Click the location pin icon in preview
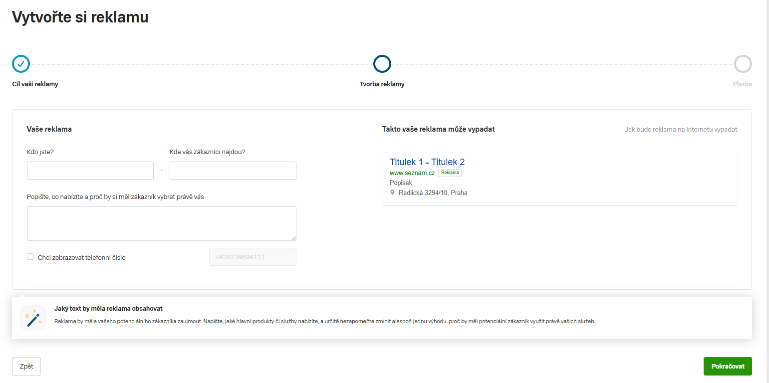Image resolution: width=769 pixels, height=383 pixels. pyautogui.click(x=393, y=192)
